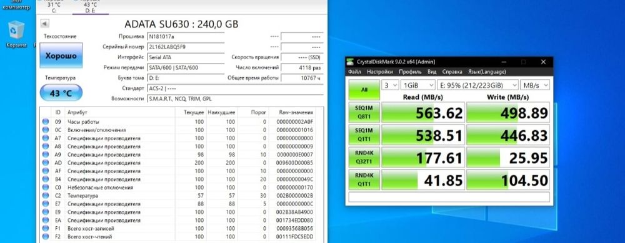Open the drive selector E: 95% dropdown
Image resolution: width=625 pixels, height=243 pixels.
477,85
